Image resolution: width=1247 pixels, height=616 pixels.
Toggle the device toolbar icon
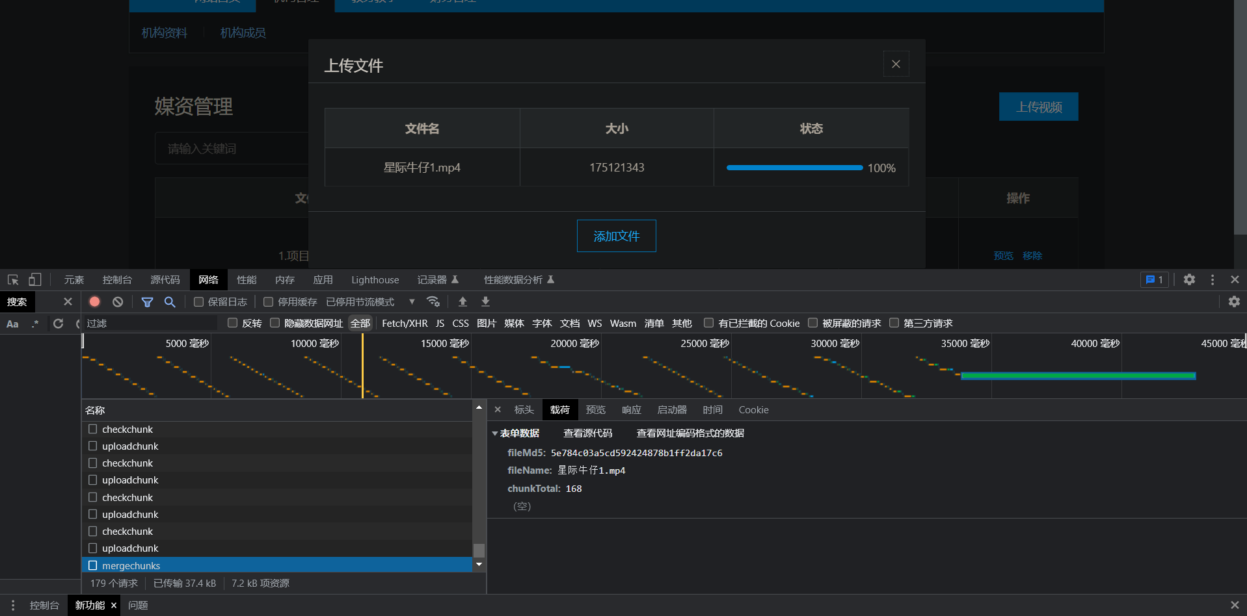coord(34,280)
